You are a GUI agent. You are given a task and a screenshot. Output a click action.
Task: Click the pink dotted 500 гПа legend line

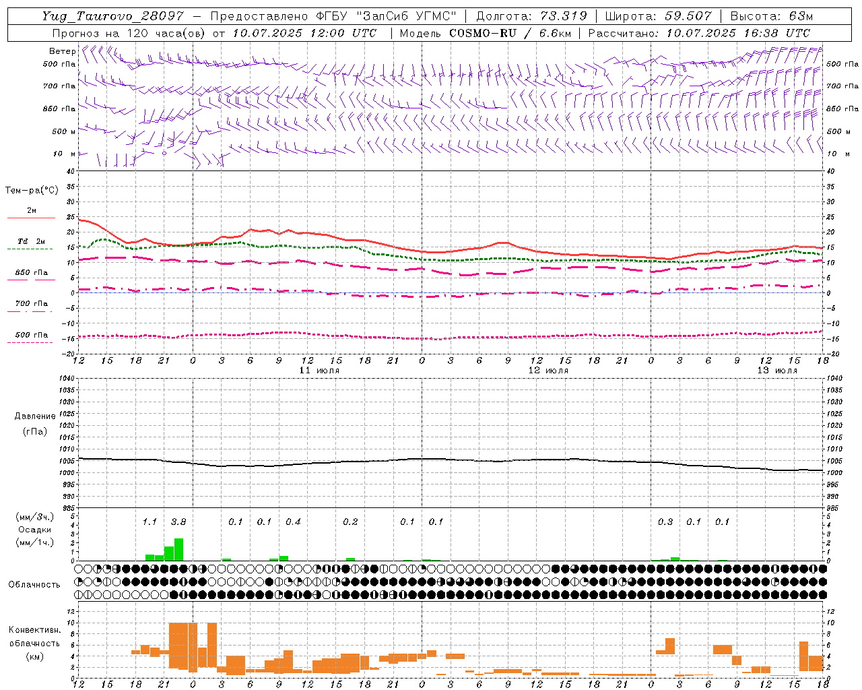click(30, 342)
